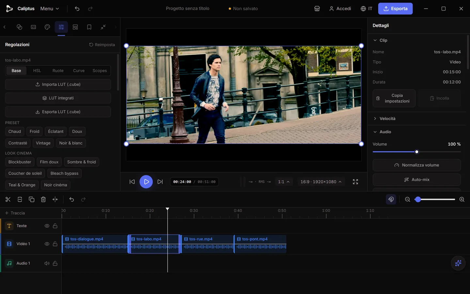The height and width of the screenshot is (294, 470).
Task: Mute the Audio 1 track
Action: coord(47,263)
